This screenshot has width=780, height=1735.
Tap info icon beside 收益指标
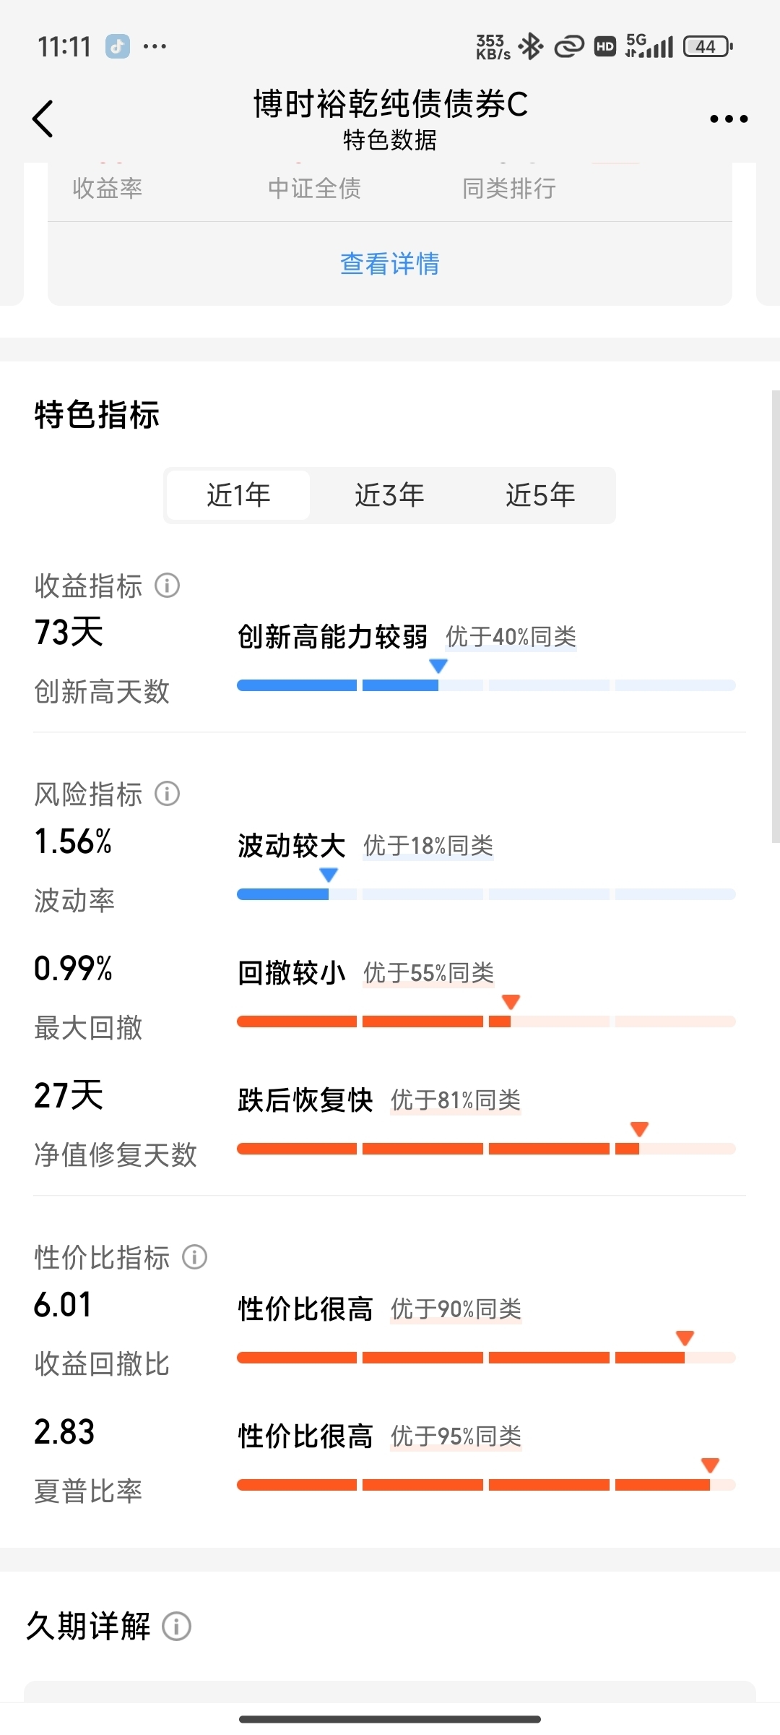click(167, 586)
